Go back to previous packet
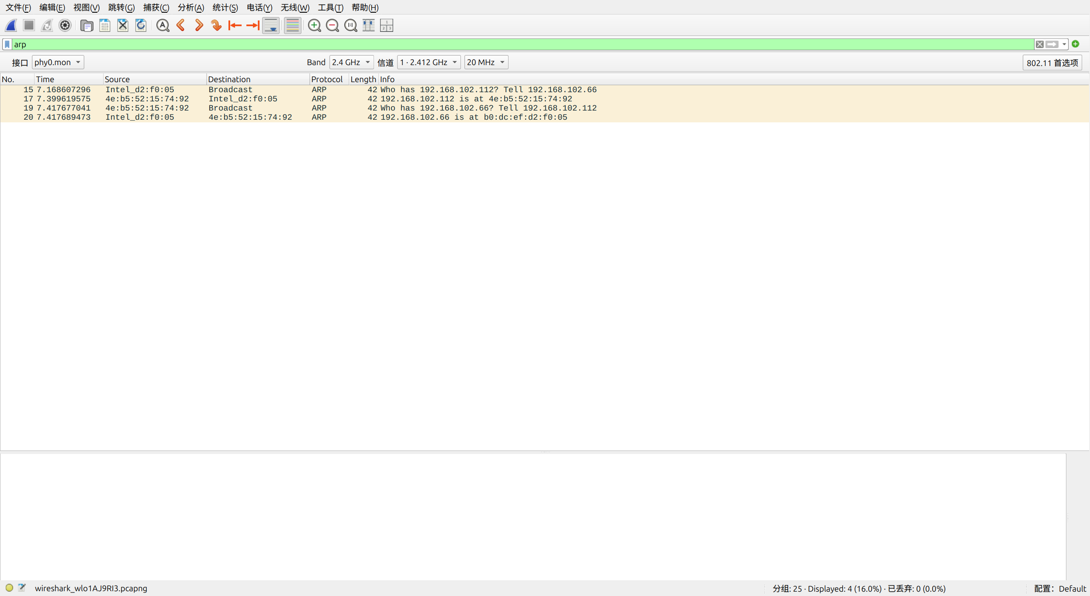 click(x=181, y=25)
